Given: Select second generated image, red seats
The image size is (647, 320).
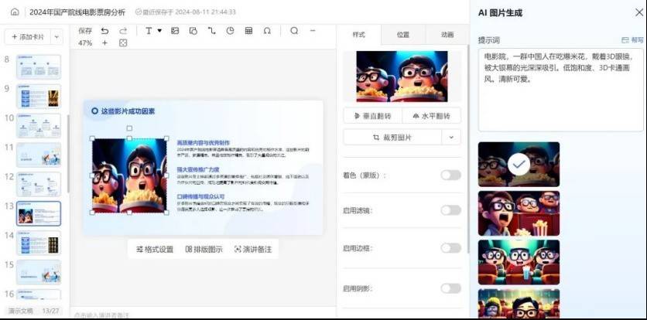Looking at the screenshot, I should tap(519, 213).
